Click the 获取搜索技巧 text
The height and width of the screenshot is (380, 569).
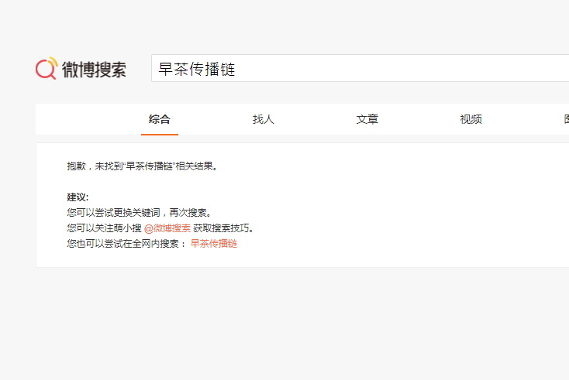pyautogui.click(x=223, y=228)
